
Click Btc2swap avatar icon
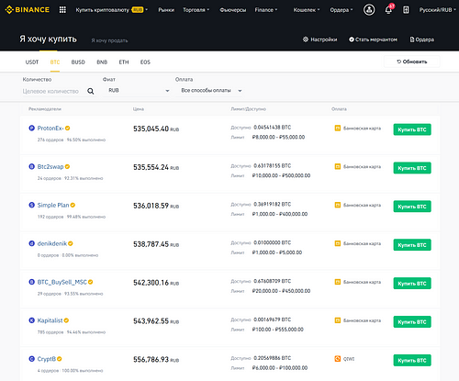[31, 166]
